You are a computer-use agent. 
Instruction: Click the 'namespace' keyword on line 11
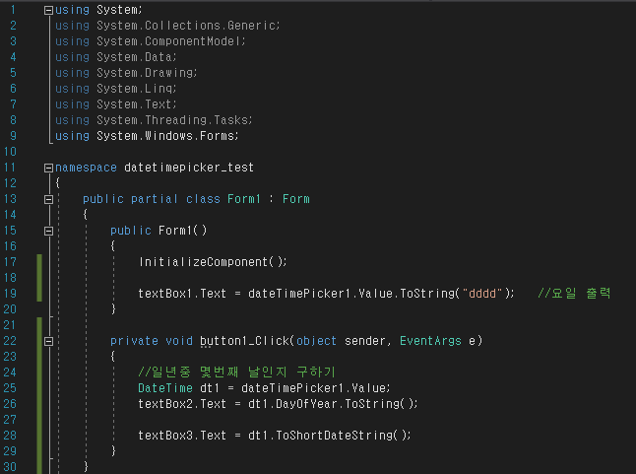[x=86, y=168]
